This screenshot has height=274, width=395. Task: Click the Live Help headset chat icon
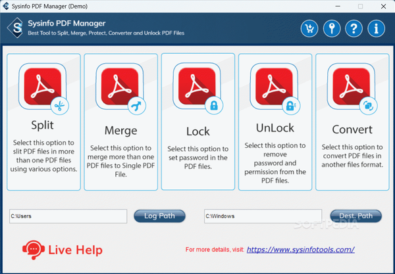34,250
